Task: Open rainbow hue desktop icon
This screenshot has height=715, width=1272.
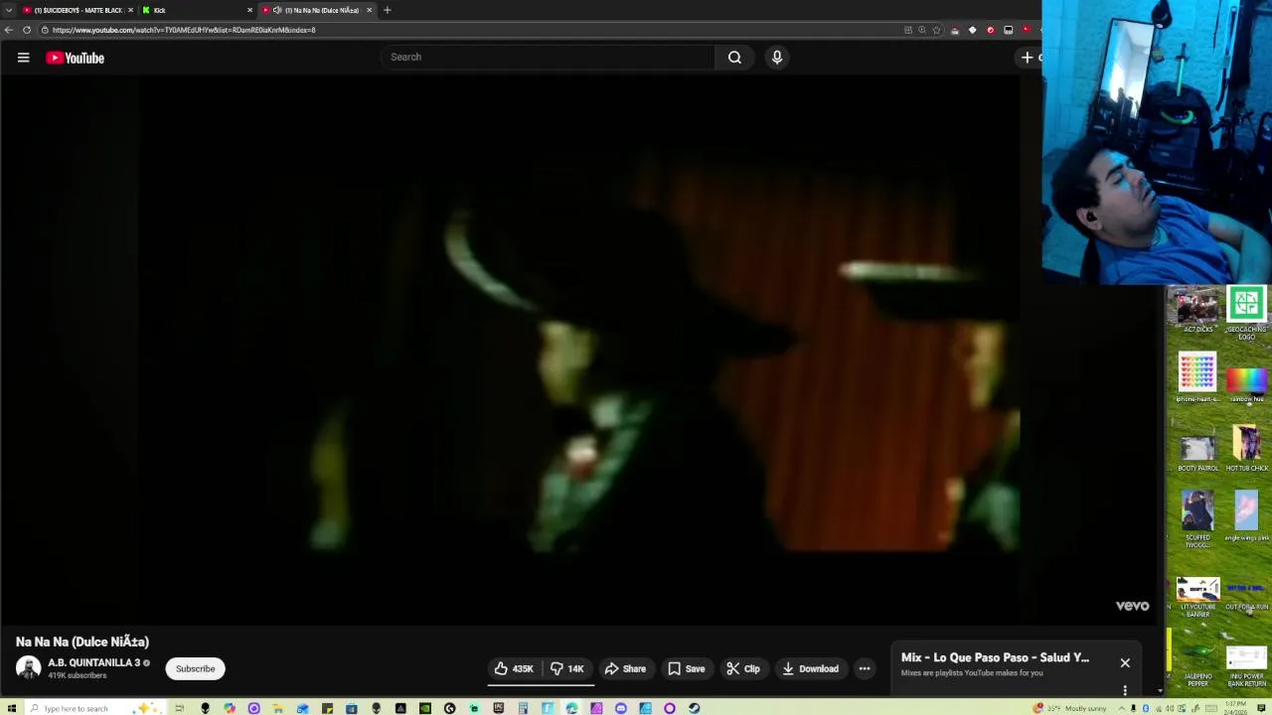Action: tap(1246, 385)
